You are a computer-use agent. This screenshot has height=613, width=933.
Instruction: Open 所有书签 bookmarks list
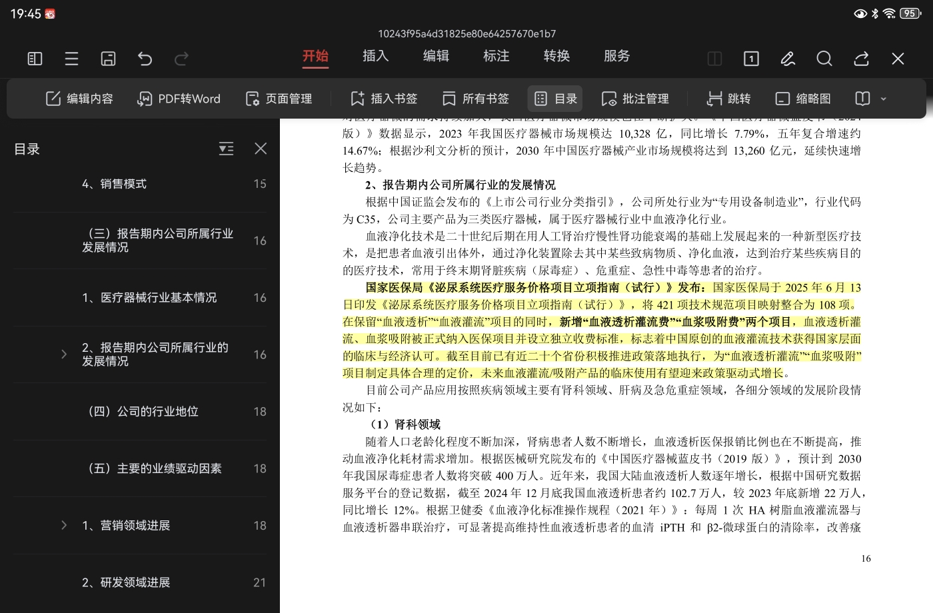coord(476,99)
